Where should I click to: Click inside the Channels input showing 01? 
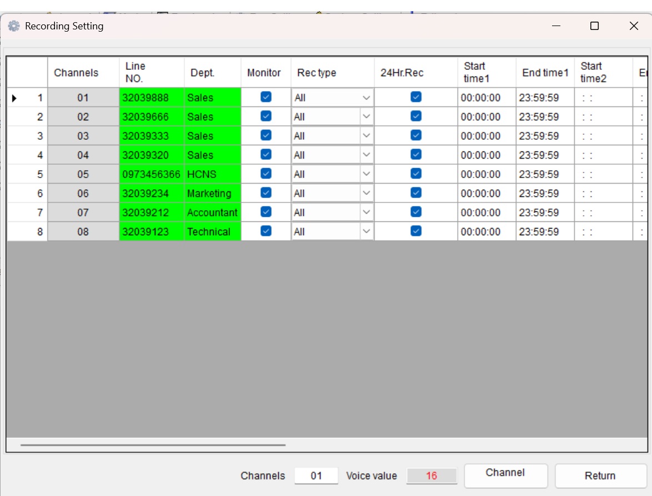tap(316, 475)
